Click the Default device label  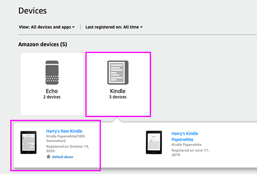click(x=62, y=157)
